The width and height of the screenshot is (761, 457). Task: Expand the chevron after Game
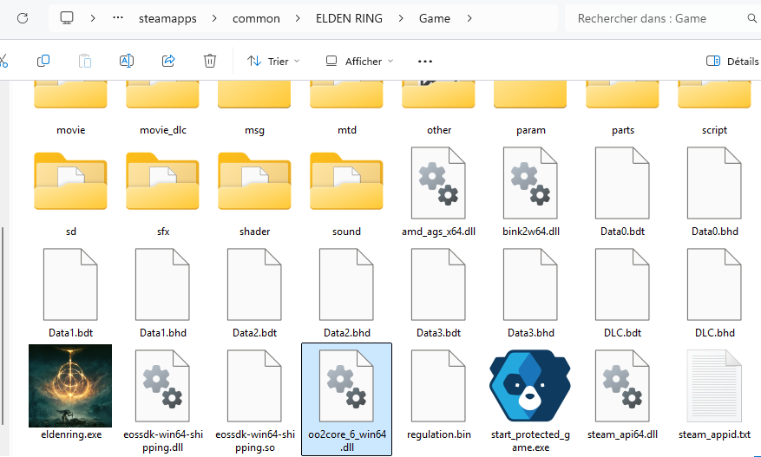pos(469,18)
